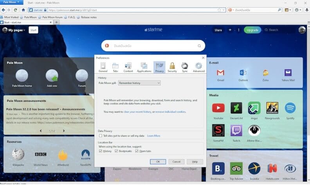Open the F.A.Q. bookmark
Screen dimensions: 310x185
(70, 17)
